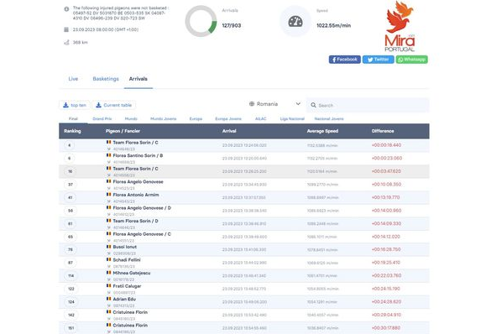Click the Average Speed column header
The width and height of the screenshot is (491, 334).
pyautogui.click(x=322, y=131)
